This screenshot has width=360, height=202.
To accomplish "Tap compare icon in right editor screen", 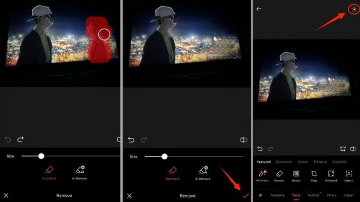I will [353, 149].
